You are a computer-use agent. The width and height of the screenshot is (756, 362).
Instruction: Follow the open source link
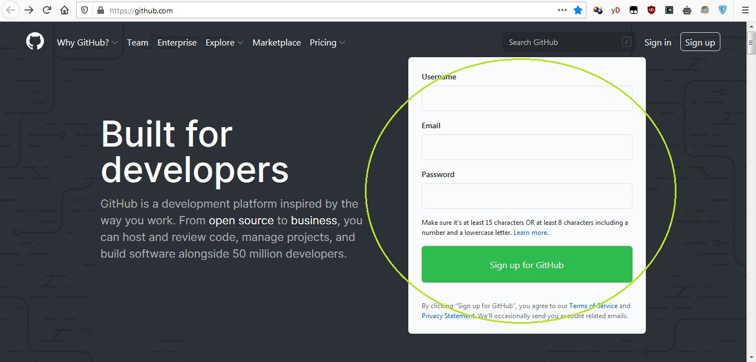pyautogui.click(x=241, y=220)
